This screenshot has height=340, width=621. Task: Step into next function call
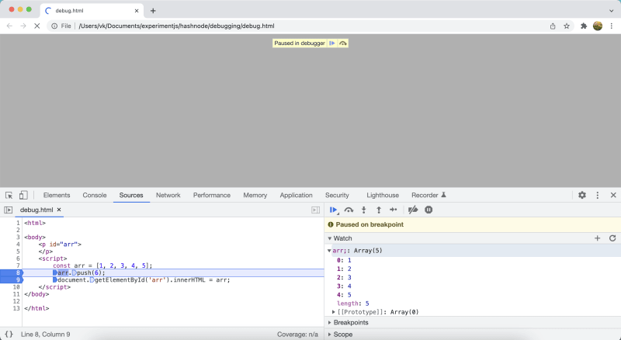363,210
